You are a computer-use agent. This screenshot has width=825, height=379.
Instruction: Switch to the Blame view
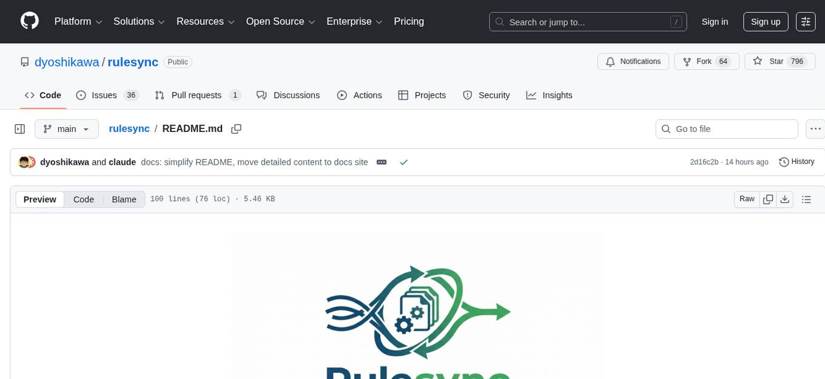[x=124, y=199]
